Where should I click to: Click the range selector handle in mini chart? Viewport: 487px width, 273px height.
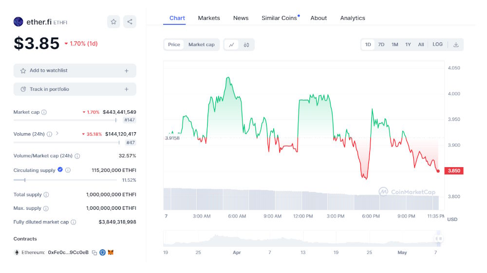[439, 239]
